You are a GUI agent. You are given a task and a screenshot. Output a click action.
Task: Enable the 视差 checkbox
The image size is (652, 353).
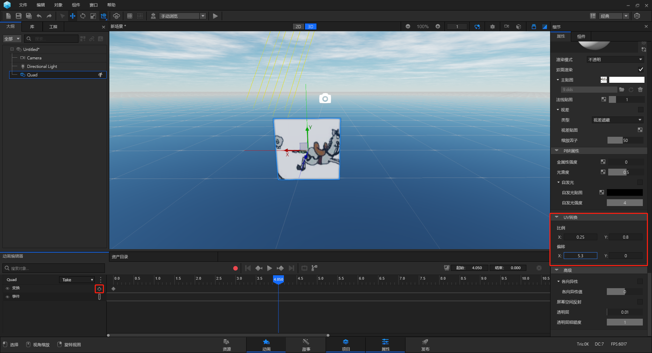point(640,110)
